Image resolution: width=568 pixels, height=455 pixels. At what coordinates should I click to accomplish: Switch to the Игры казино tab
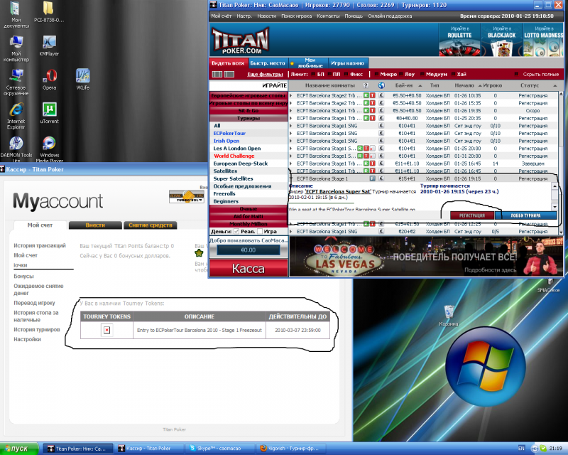(x=347, y=63)
